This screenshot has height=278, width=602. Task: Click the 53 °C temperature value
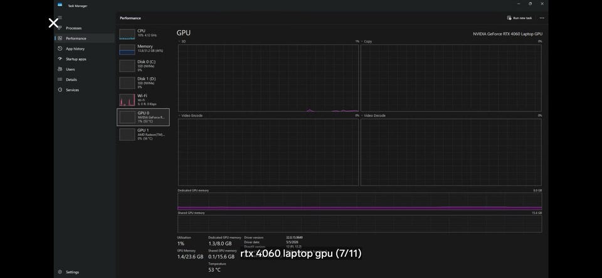214,270
